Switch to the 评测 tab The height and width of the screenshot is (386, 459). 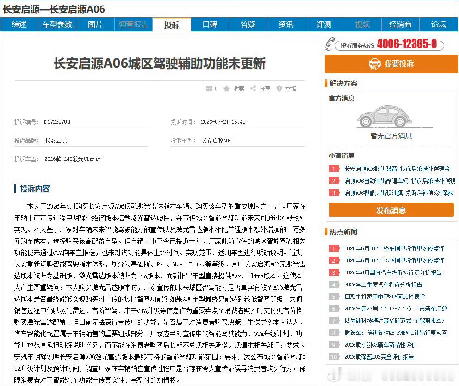[324, 24]
